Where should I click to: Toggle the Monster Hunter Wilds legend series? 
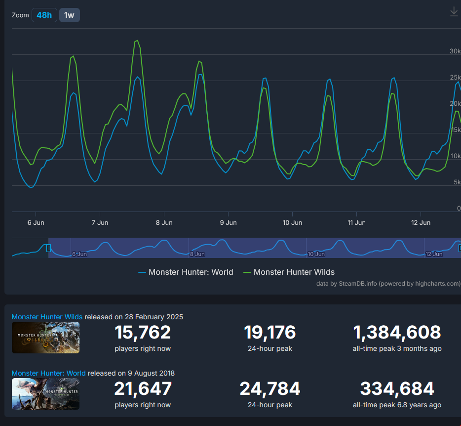[x=289, y=272]
